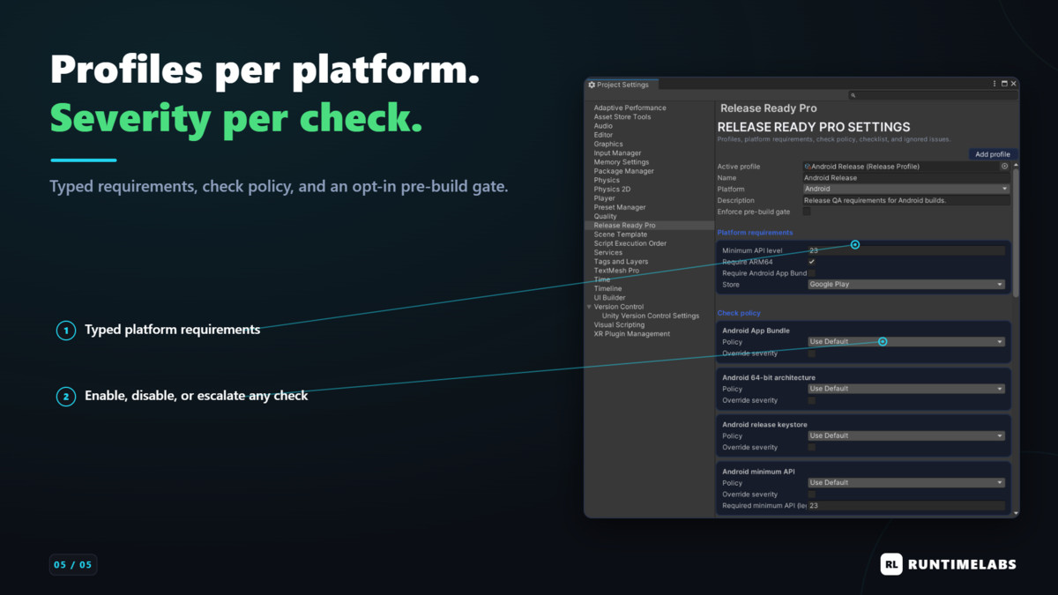Image resolution: width=1058 pixels, height=595 pixels.
Task: Click the Name field containing Android Release
Action: (x=906, y=178)
